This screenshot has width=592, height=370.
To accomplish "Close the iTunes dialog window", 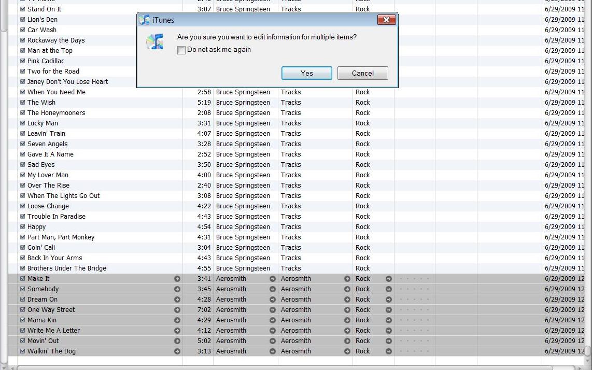I will tap(386, 20).
